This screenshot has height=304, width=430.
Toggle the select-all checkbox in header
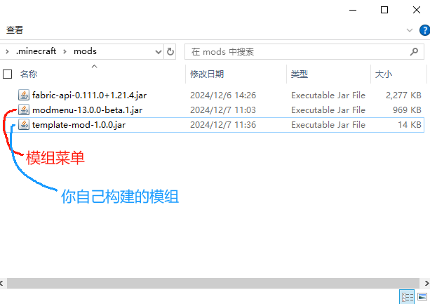click(x=8, y=74)
